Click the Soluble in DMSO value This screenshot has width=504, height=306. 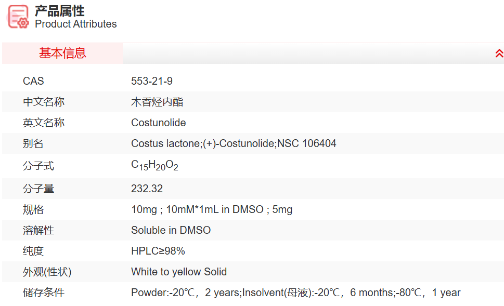[x=171, y=230]
